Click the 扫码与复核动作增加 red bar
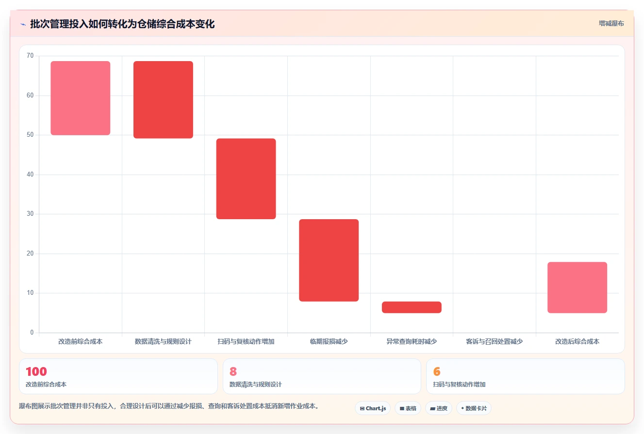Screen dimensions: 644x434 [x=246, y=179]
